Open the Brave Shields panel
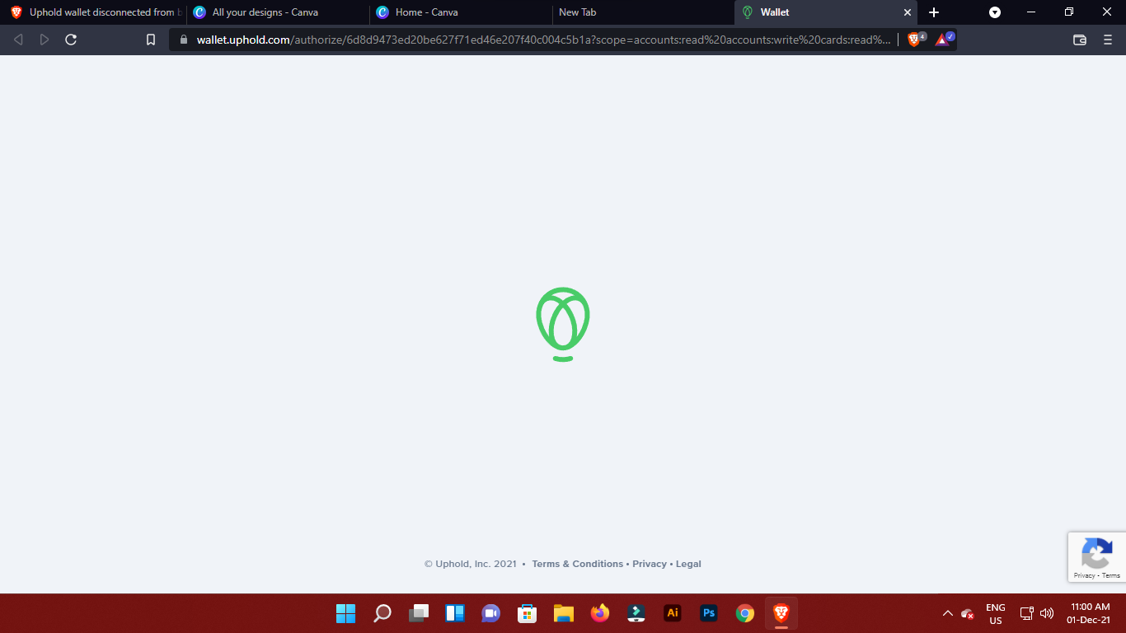This screenshot has height=633, width=1126. 915,39
